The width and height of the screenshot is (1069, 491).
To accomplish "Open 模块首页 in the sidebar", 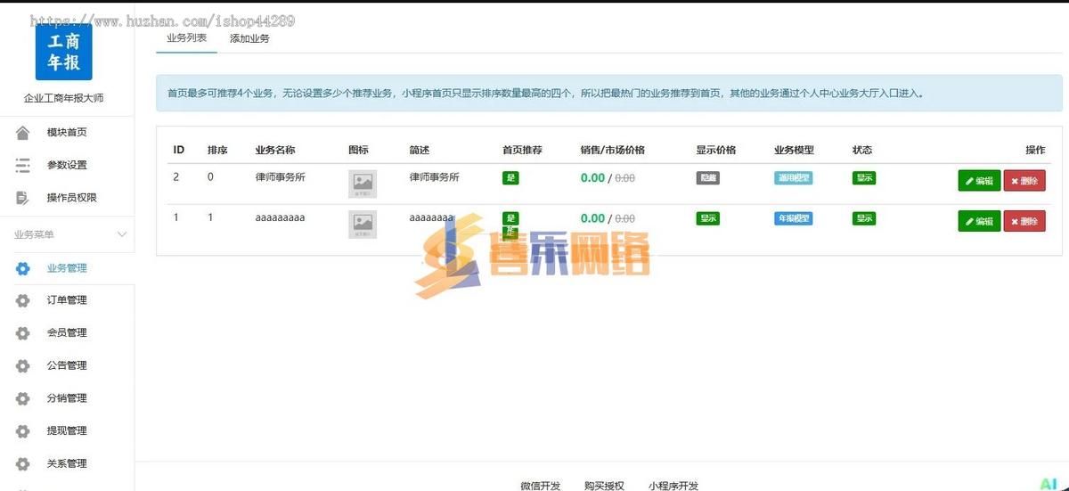I will (x=67, y=133).
